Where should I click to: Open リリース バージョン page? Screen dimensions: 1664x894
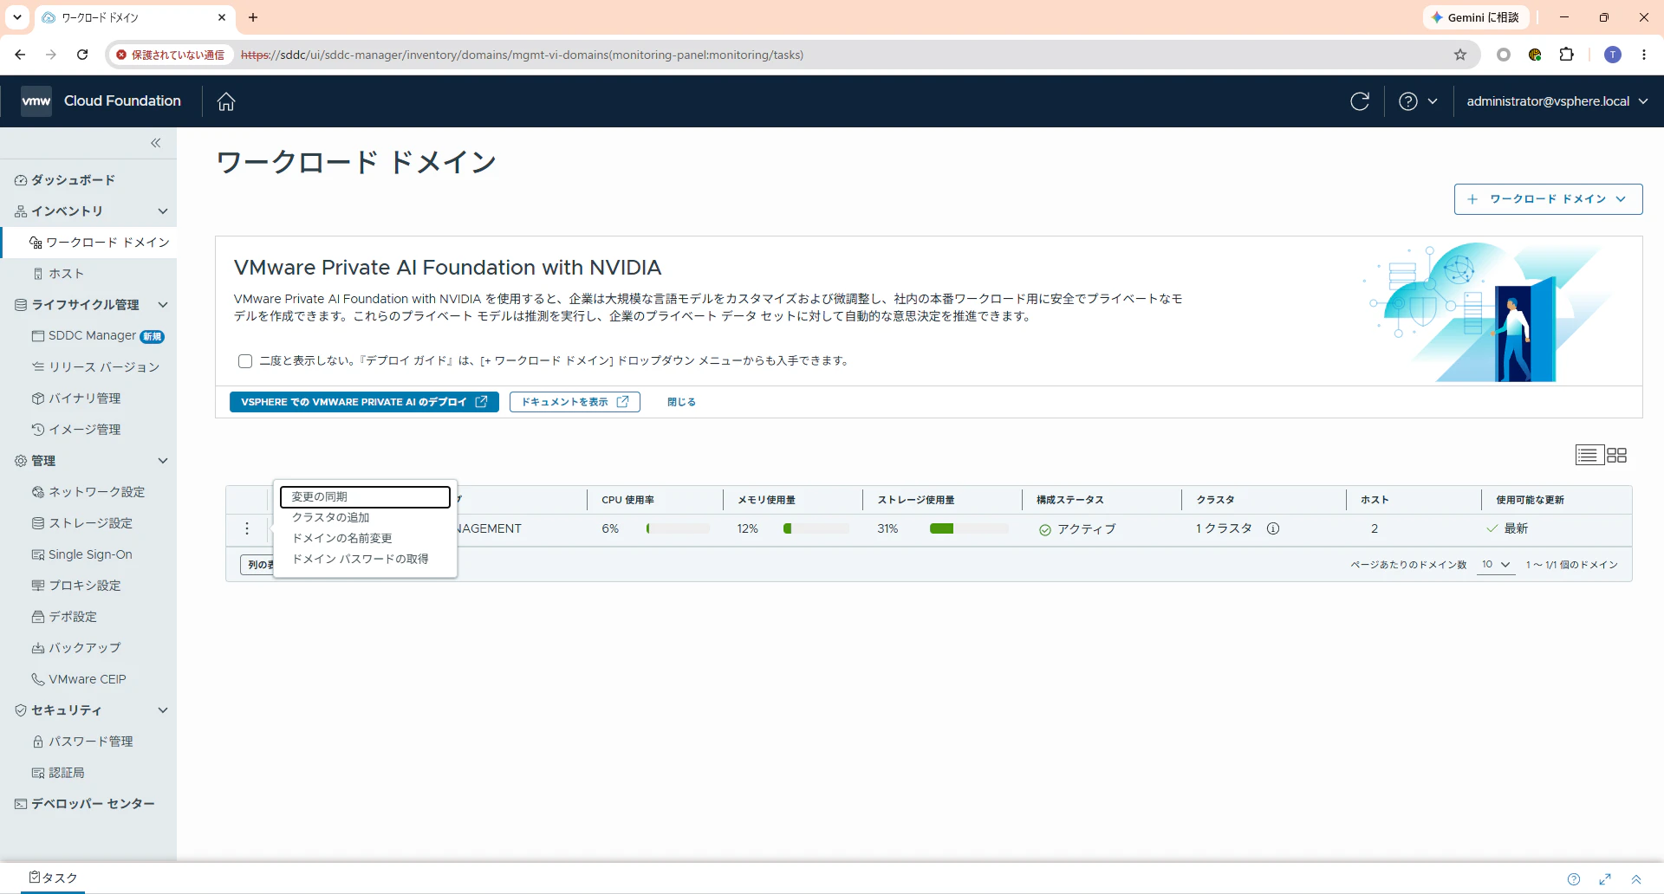click(95, 367)
